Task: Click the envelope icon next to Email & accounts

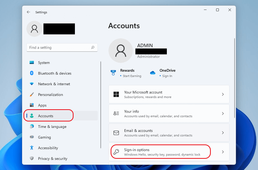Action: (x=116, y=133)
